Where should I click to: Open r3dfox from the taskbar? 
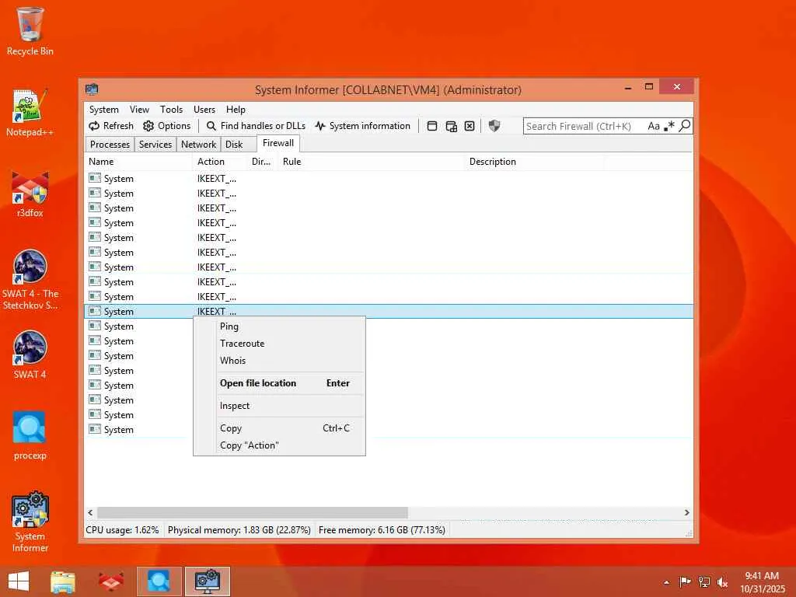coord(110,581)
